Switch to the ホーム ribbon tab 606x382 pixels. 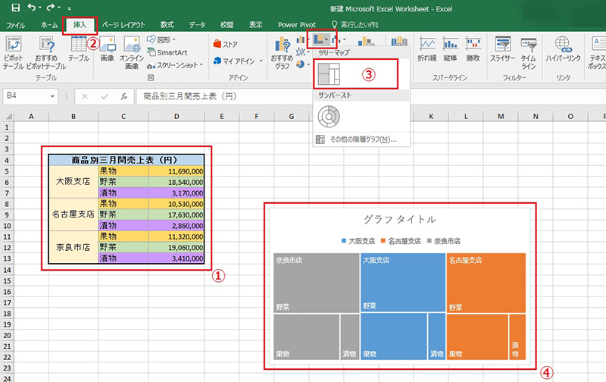(x=49, y=25)
